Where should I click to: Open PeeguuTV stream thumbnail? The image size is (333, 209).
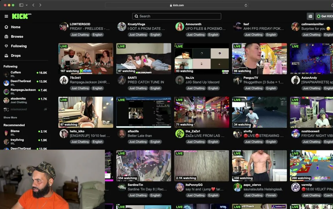point(259,59)
